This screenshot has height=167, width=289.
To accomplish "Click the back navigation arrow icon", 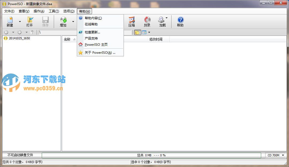I will [6, 32].
